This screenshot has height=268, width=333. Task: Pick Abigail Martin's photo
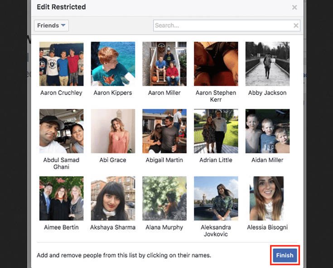tap(164, 131)
